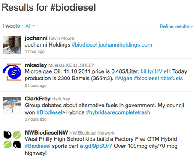The height and width of the screenshot is (156, 193).
Task: Follow the bit.ly/iHVieH link
Action: (x=156, y=71)
